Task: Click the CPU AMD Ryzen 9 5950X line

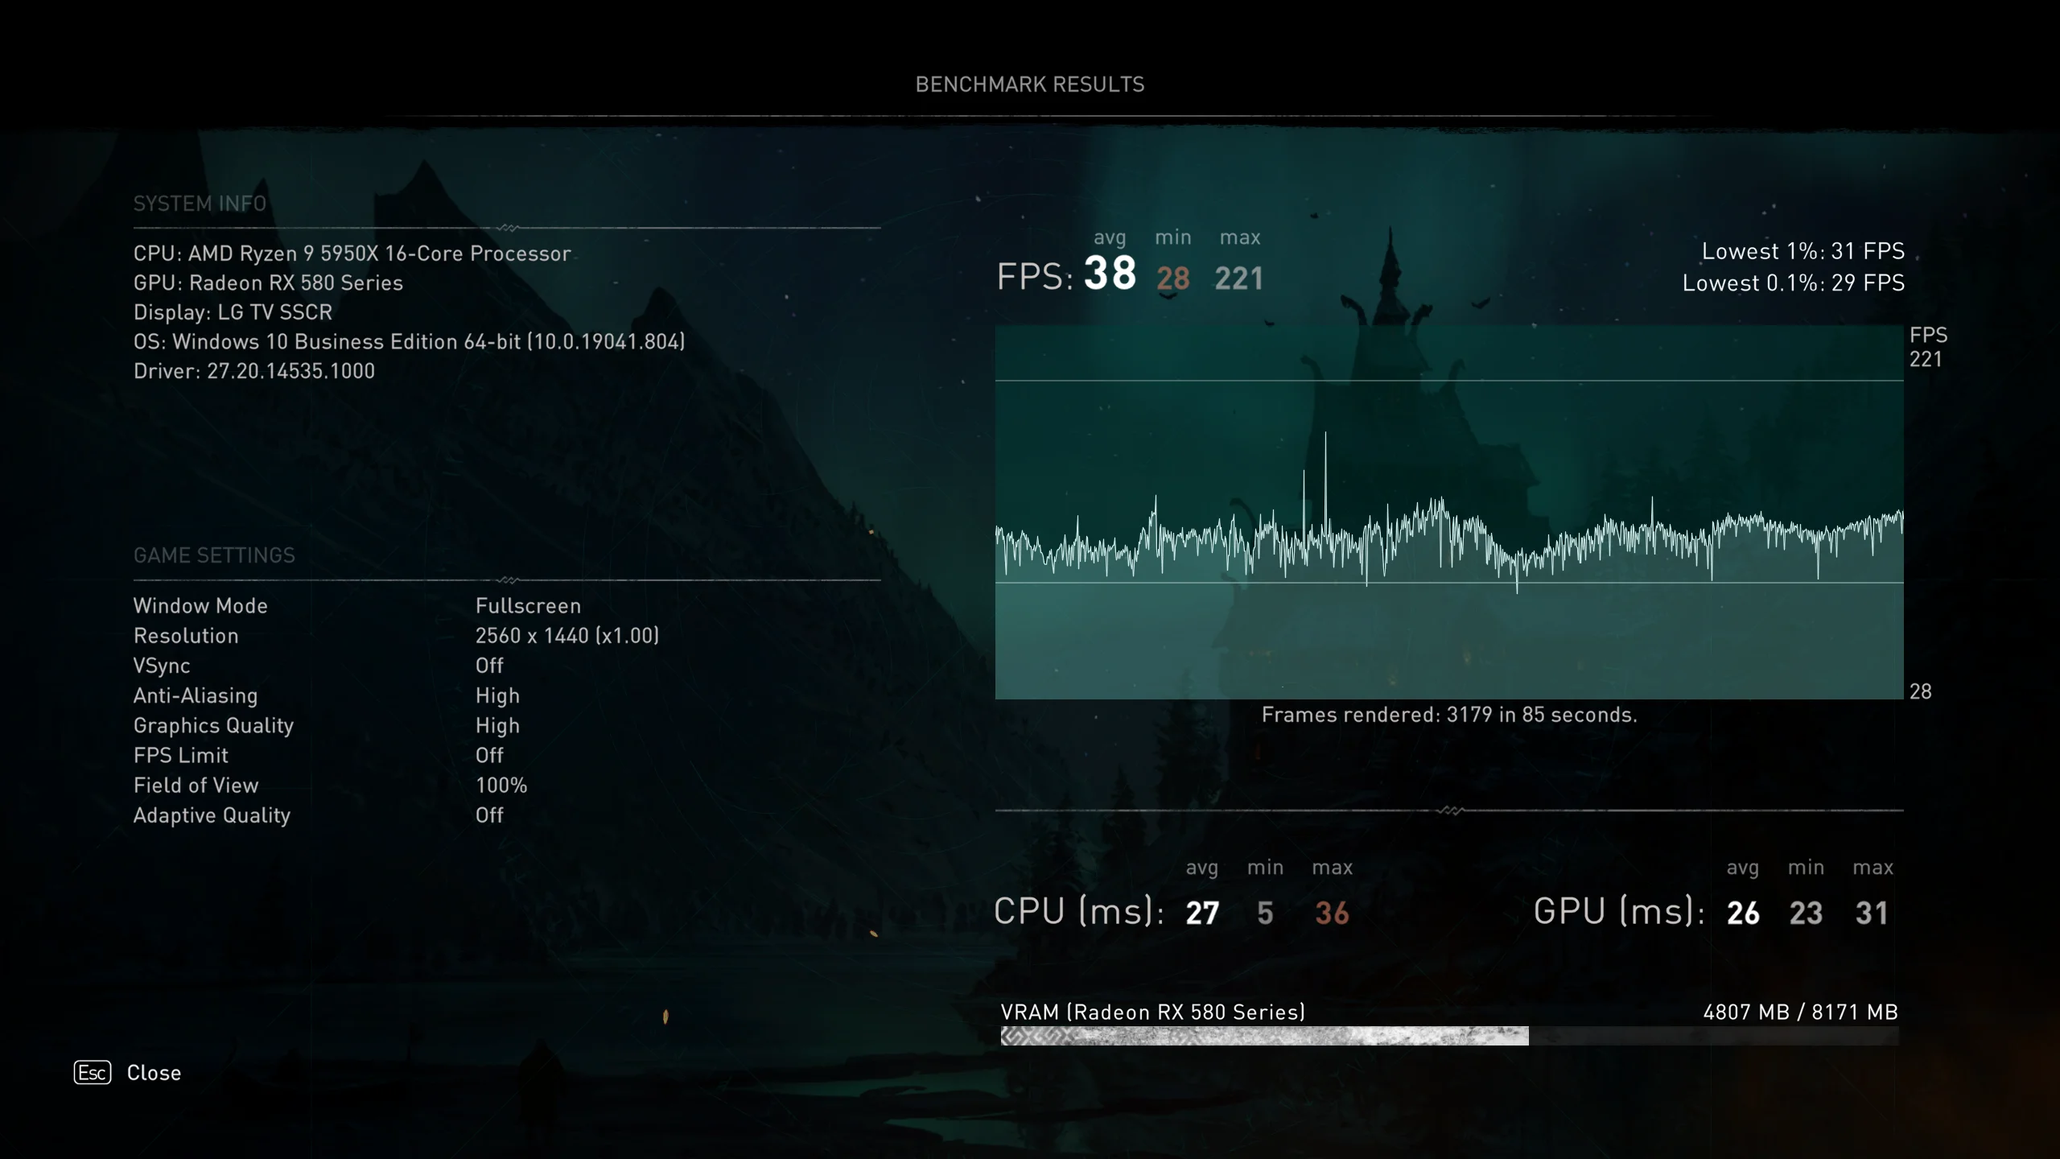Action: tap(352, 254)
